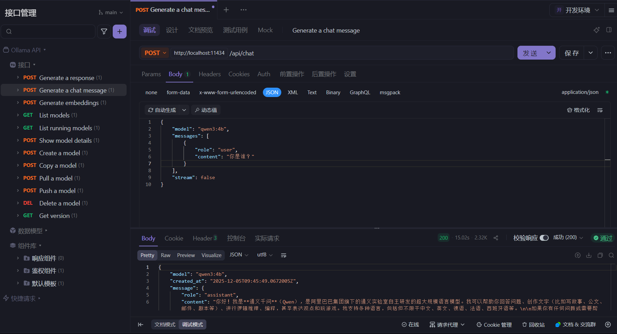Image resolution: width=617 pixels, height=334 pixels.
Task: Toggle the 校验响应 switch
Action: [544, 238]
